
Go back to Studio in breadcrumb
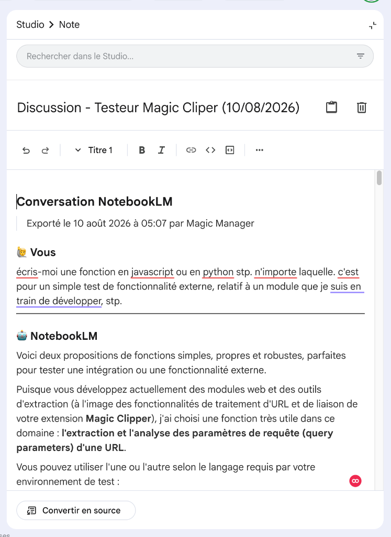coord(30,25)
